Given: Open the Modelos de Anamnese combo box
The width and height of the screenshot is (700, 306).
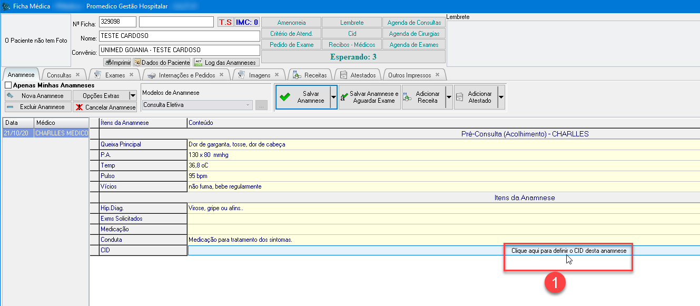Looking at the screenshot, I should click(x=197, y=105).
